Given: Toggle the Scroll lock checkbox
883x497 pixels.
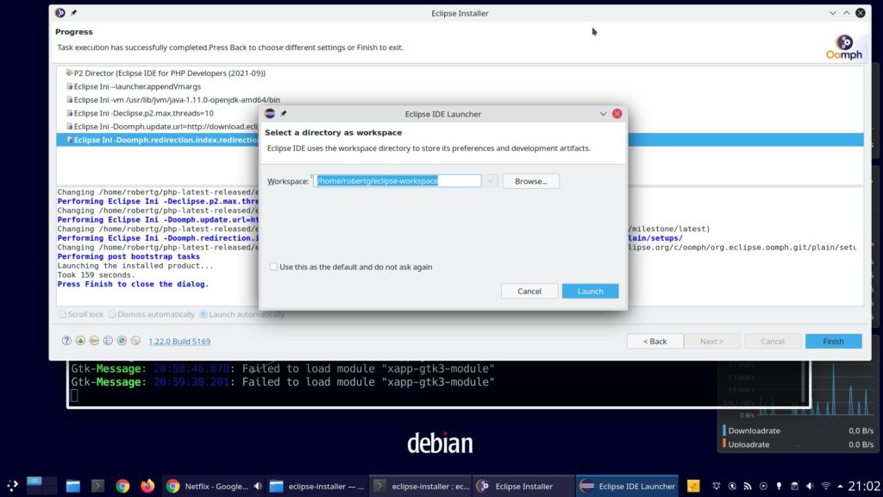Looking at the screenshot, I should (62, 314).
